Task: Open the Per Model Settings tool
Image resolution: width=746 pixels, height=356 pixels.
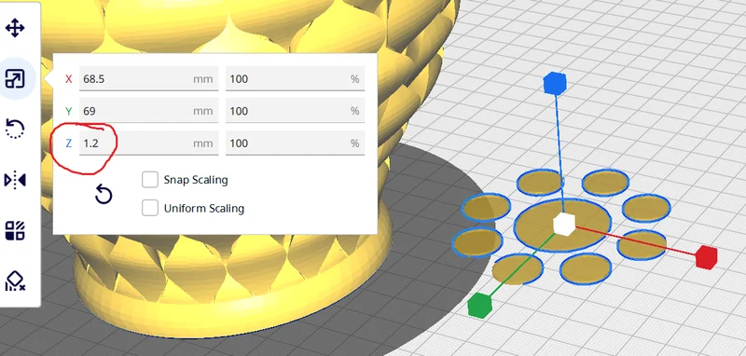Action: click(15, 230)
